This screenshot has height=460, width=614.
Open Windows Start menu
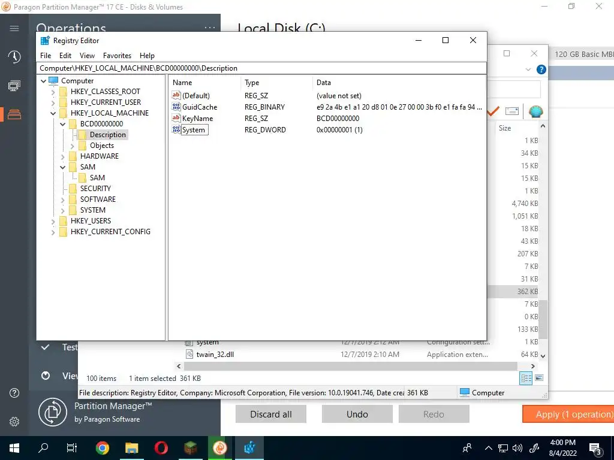tap(14, 448)
